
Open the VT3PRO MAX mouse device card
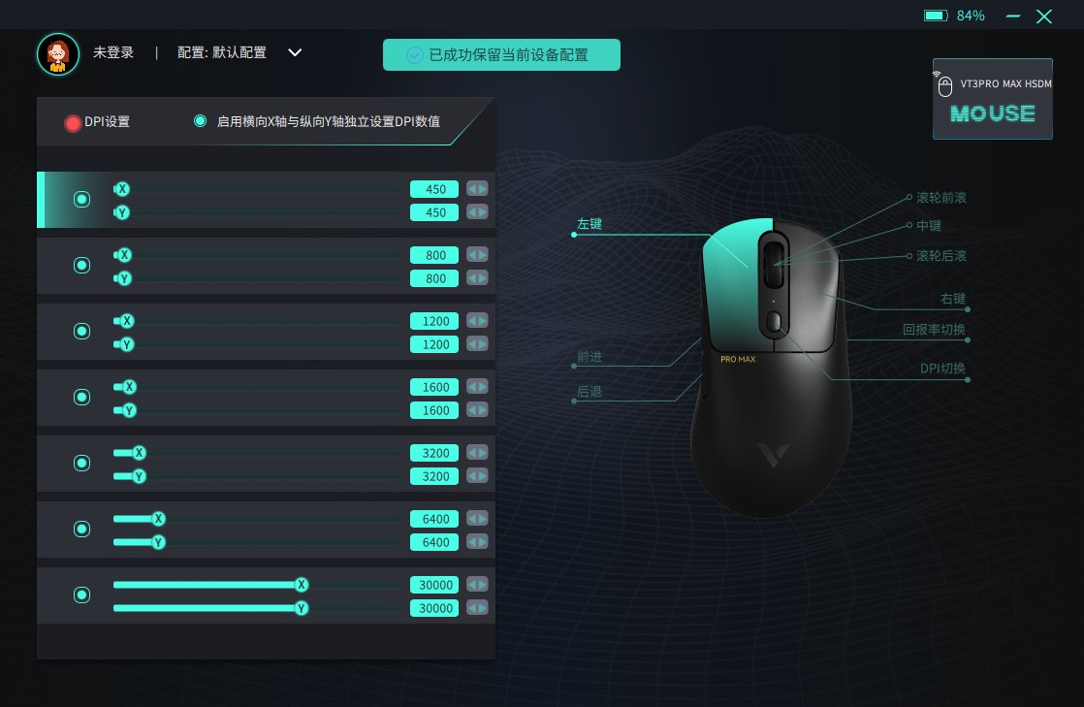pyautogui.click(x=992, y=99)
